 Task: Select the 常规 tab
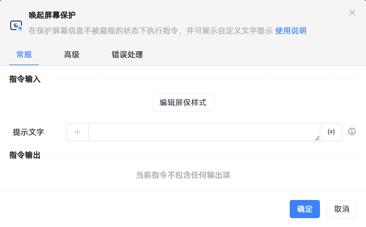tap(24, 55)
